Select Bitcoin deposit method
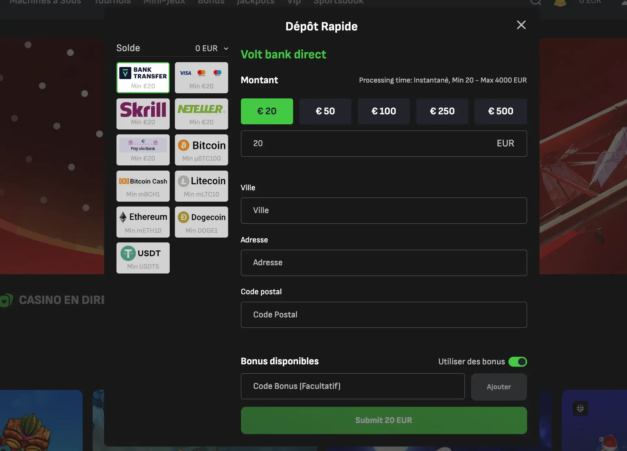627x451 pixels. (202, 150)
